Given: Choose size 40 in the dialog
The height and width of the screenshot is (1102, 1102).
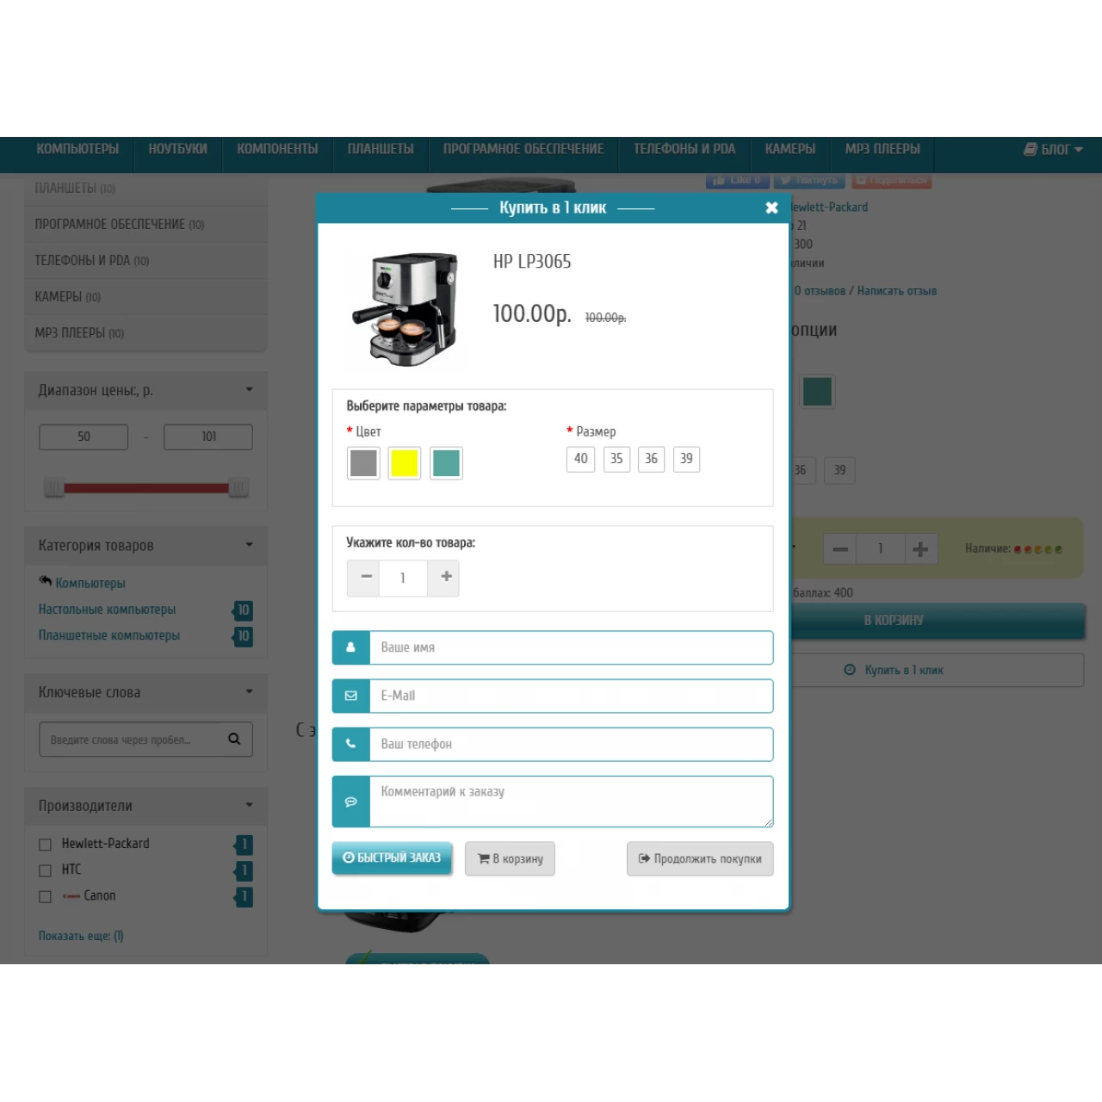Looking at the screenshot, I should pos(581,459).
